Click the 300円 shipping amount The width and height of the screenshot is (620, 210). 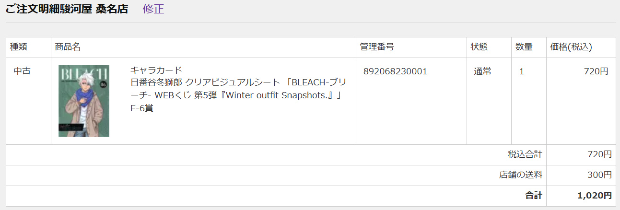click(599, 175)
